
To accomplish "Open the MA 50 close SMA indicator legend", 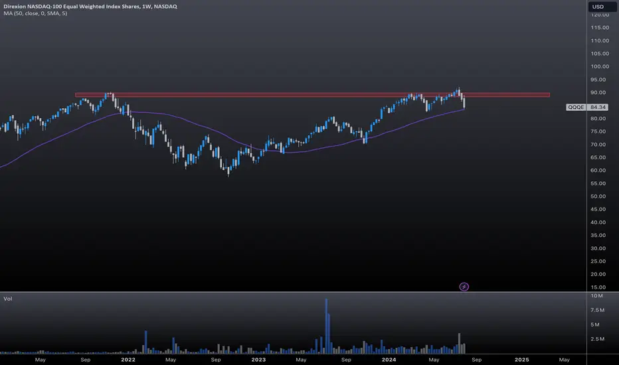I will [x=35, y=13].
